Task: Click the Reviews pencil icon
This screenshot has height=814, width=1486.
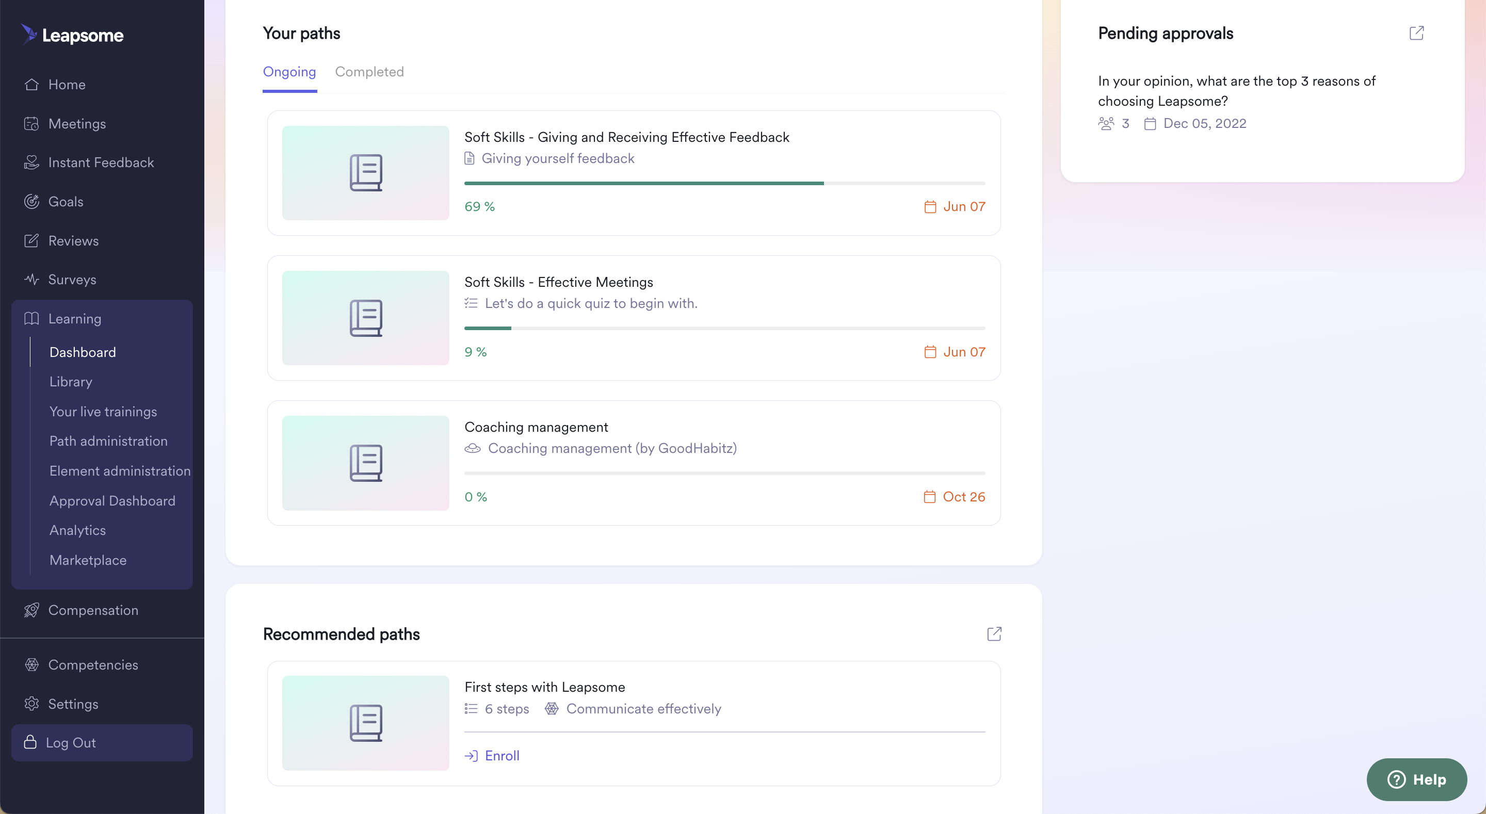Action: pyautogui.click(x=31, y=240)
